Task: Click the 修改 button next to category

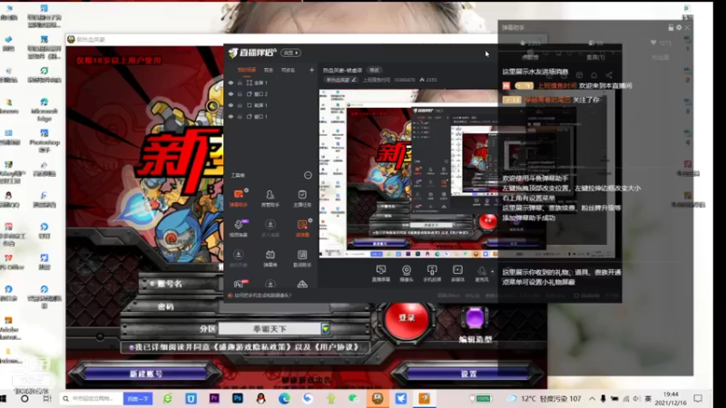Action: (x=374, y=70)
